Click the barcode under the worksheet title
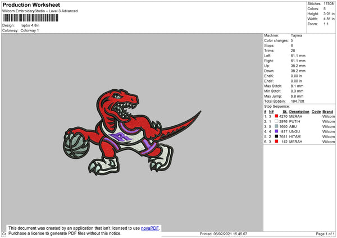Viewport: 337px width, 238px height. (x=30, y=18)
